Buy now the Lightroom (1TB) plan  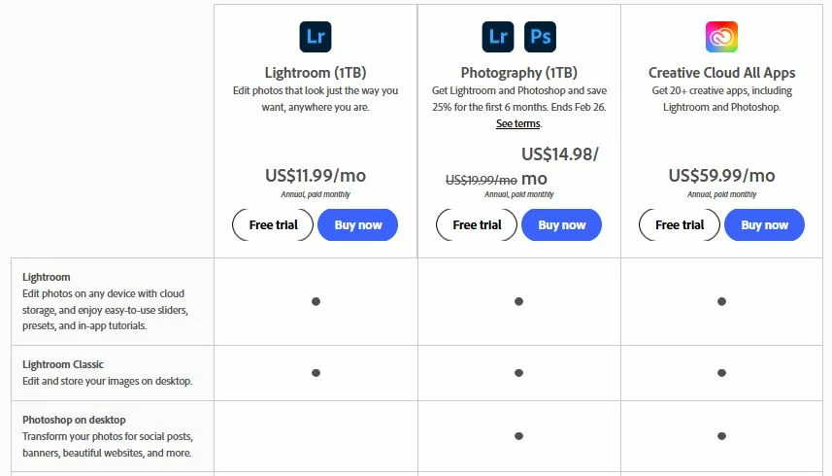click(357, 225)
